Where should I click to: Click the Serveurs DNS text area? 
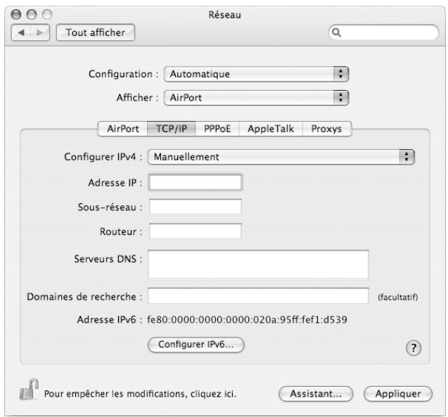point(258,264)
